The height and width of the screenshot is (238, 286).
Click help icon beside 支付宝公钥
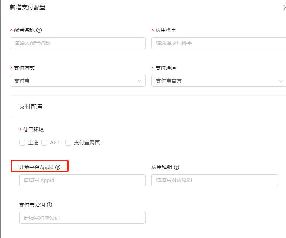coord(49,205)
